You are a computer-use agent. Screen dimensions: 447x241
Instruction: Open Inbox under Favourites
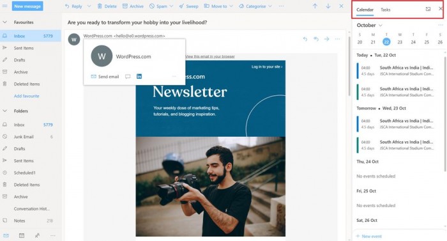coord(31,36)
